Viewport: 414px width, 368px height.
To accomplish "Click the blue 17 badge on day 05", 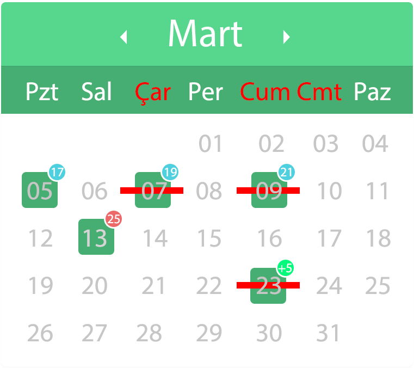I will point(57,173).
